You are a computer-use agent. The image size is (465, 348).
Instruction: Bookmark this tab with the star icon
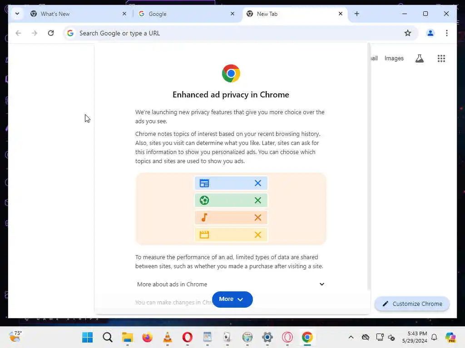pos(408,33)
